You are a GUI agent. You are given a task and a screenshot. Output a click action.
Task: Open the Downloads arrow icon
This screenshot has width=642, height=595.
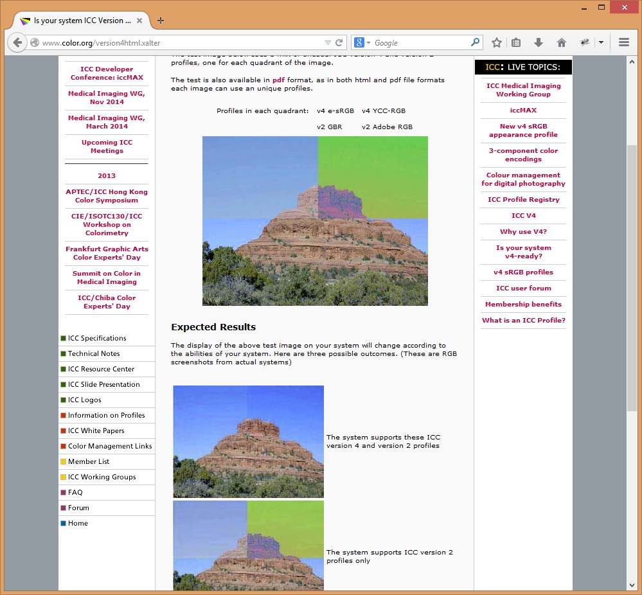click(x=539, y=43)
